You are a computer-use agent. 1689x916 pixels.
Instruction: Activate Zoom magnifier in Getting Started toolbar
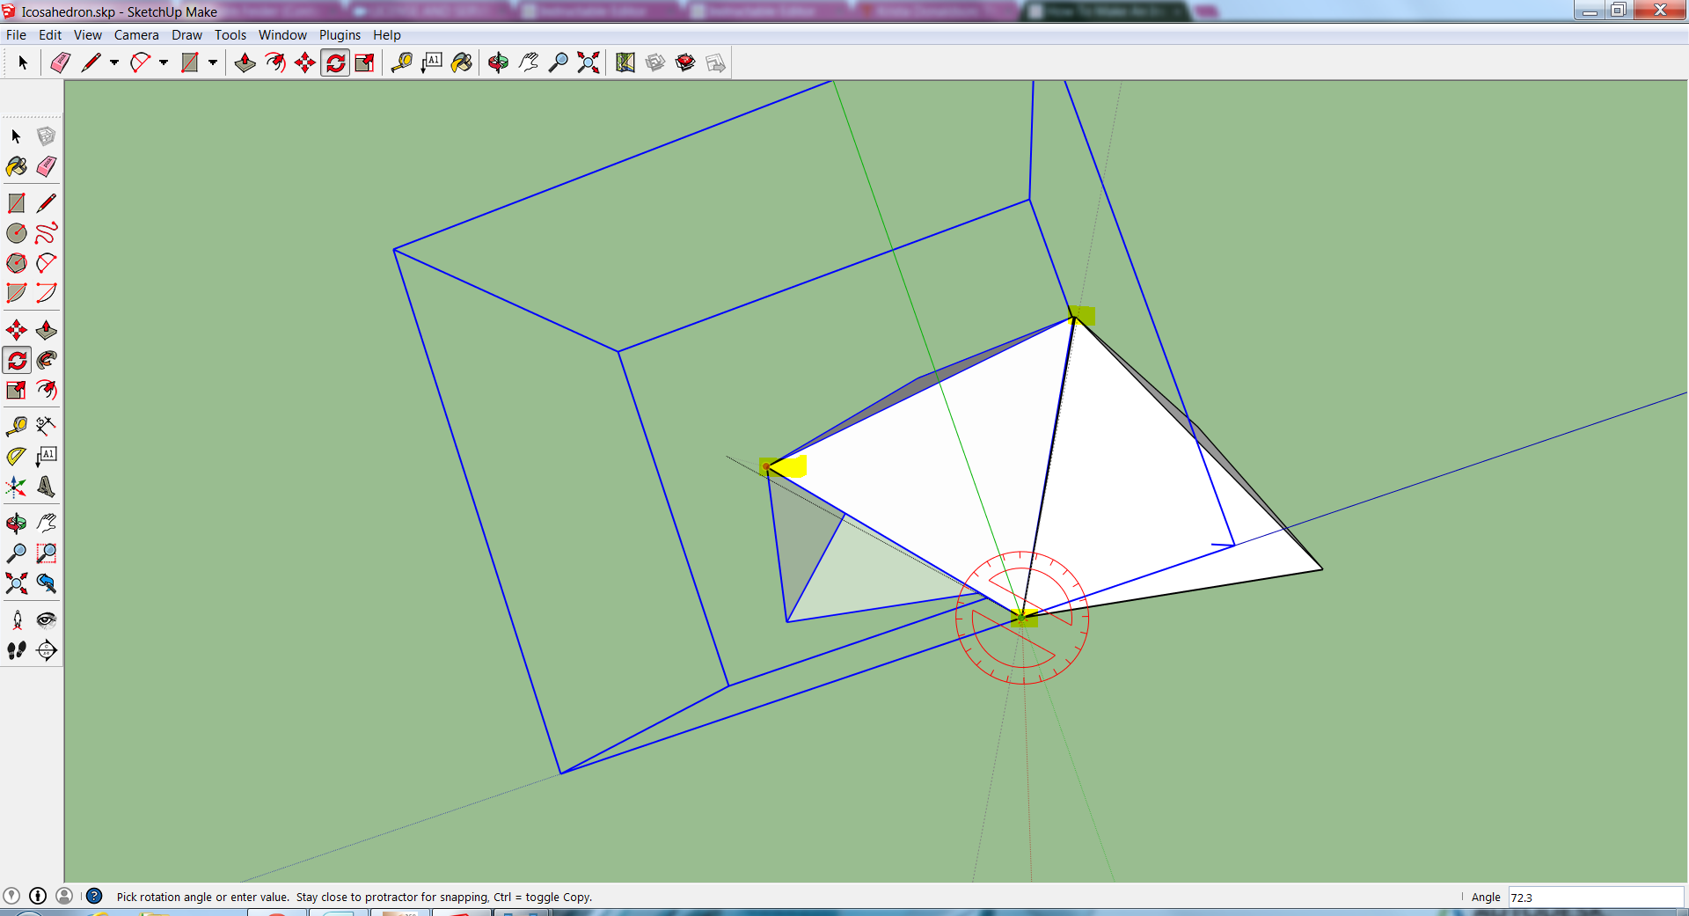pyautogui.click(x=559, y=62)
